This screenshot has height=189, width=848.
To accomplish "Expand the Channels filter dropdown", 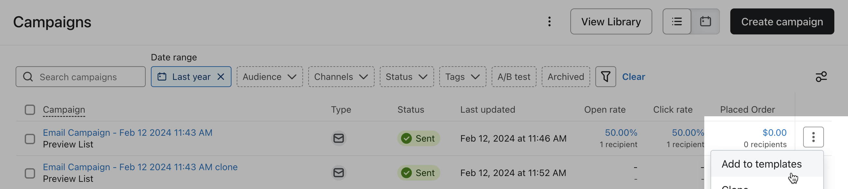I will click(x=341, y=77).
